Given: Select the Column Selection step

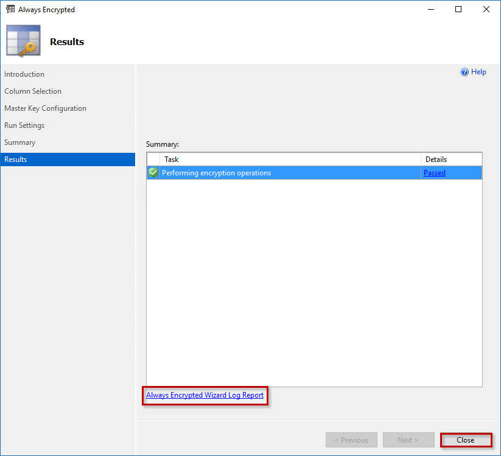Looking at the screenshot, I should point(33,91).
